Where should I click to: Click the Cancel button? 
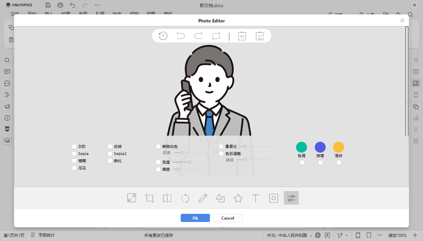pyautogui.click(x=228, y=218)
